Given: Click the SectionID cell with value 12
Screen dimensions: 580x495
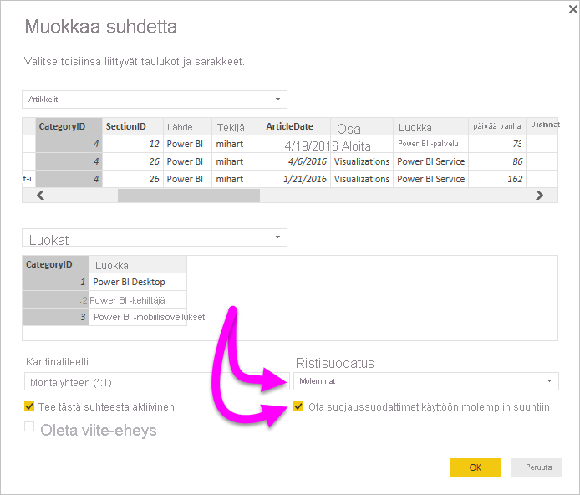Looking at the screenshot, I should click(132, 144).
